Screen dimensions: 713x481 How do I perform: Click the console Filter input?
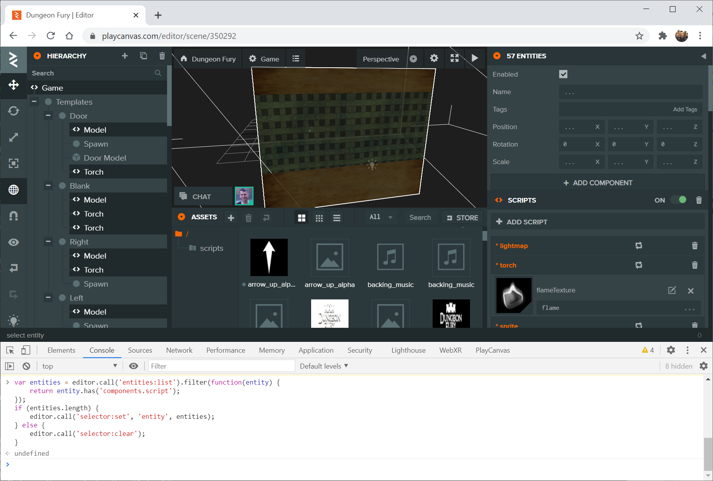point(221,366)
